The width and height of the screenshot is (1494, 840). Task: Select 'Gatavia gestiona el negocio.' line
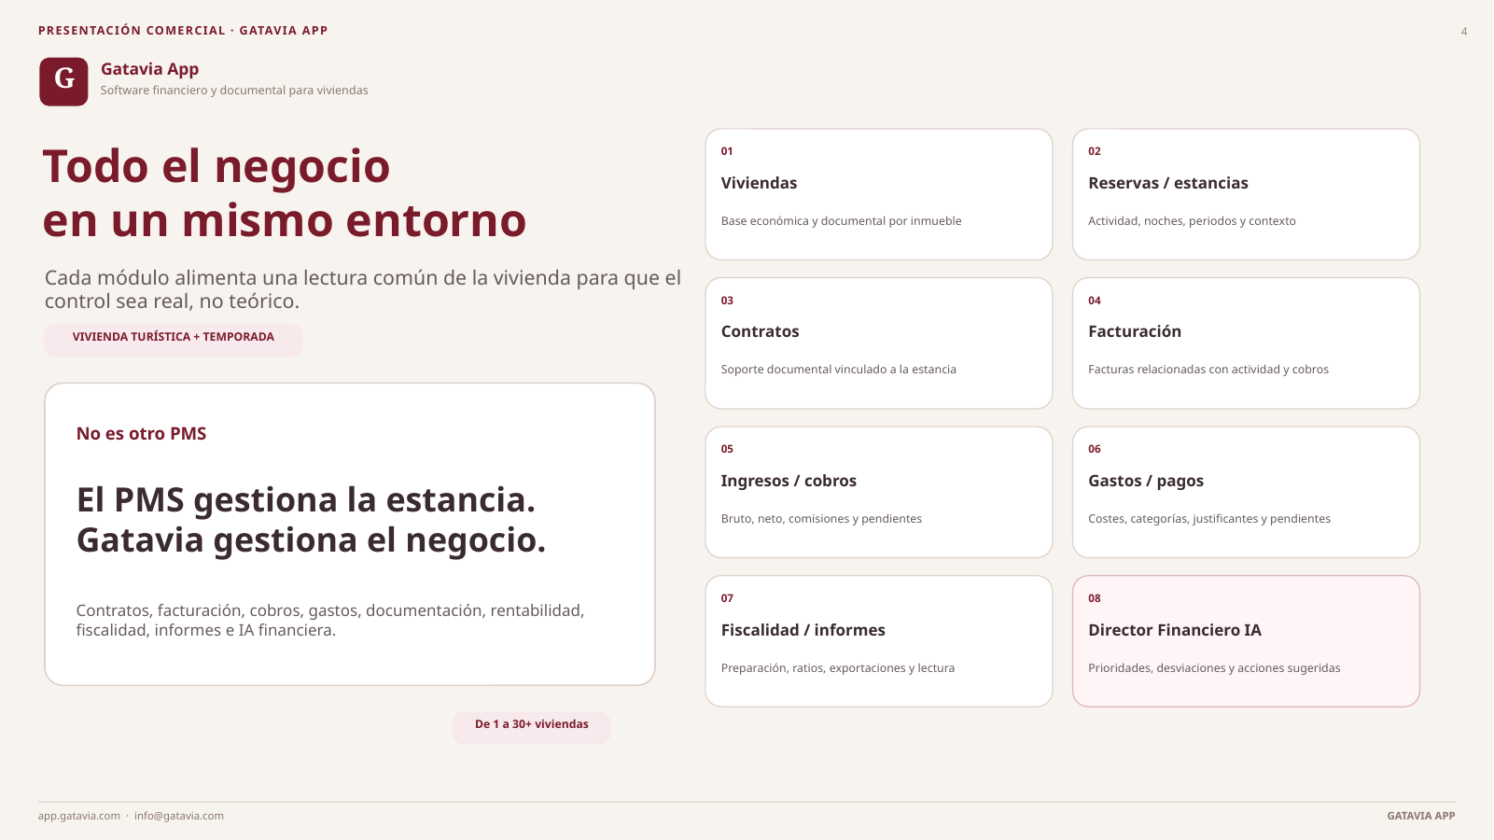[311, 540]
